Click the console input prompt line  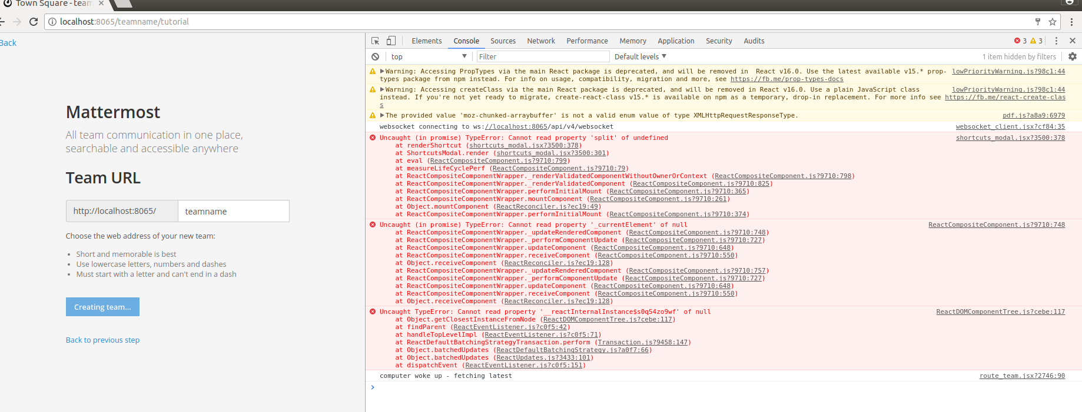724,387
